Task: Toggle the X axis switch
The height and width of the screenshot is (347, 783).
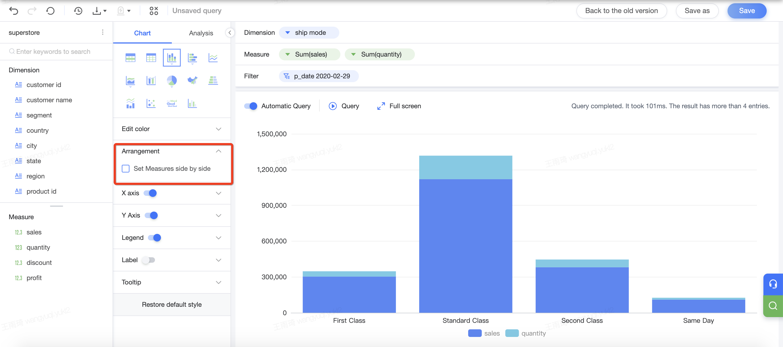Action: [x=150, y=193]
